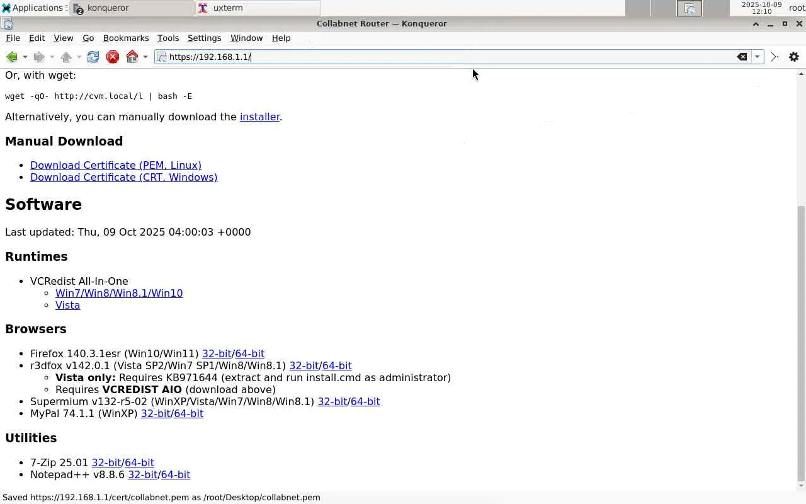Download MyPal 74.1.1 64-bit

pos(188,413)
